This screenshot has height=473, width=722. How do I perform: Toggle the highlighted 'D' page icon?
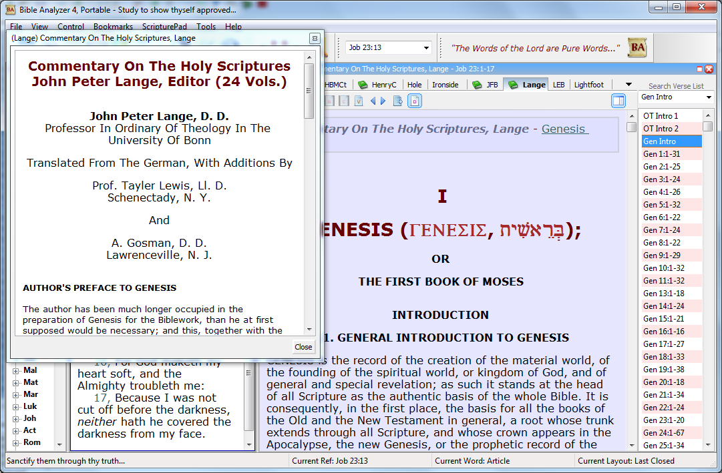[415, 101]
